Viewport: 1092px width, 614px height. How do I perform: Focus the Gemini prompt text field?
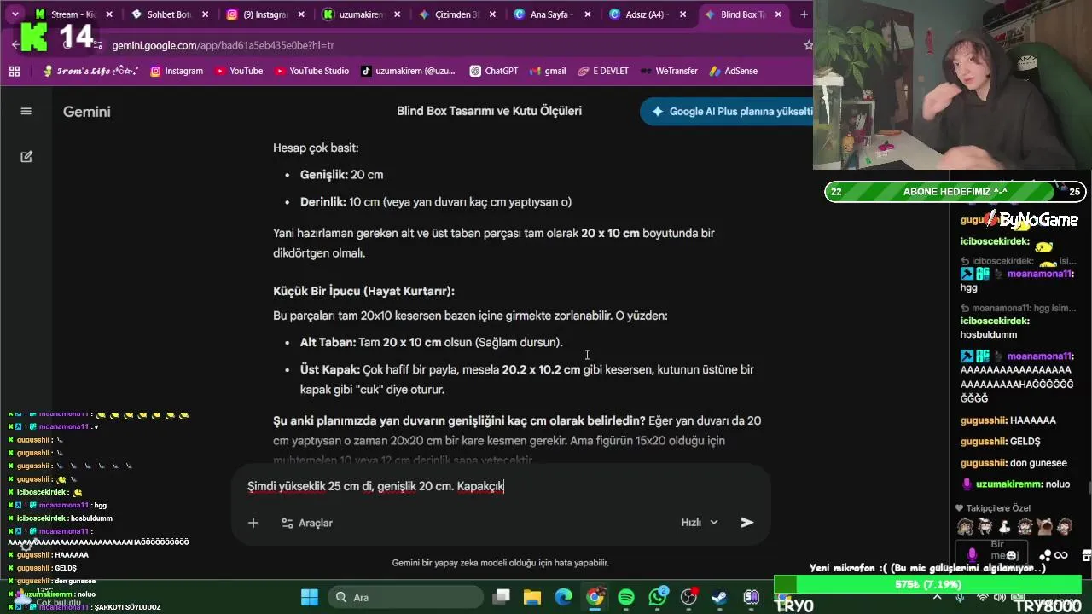coord(501,486)
